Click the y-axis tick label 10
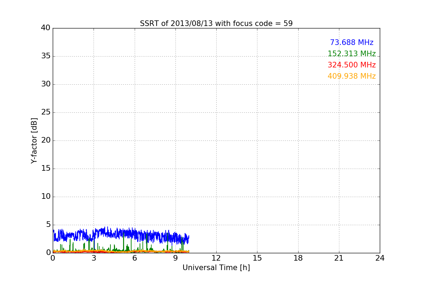Screen dimensions: 422x281 (46, 197)
